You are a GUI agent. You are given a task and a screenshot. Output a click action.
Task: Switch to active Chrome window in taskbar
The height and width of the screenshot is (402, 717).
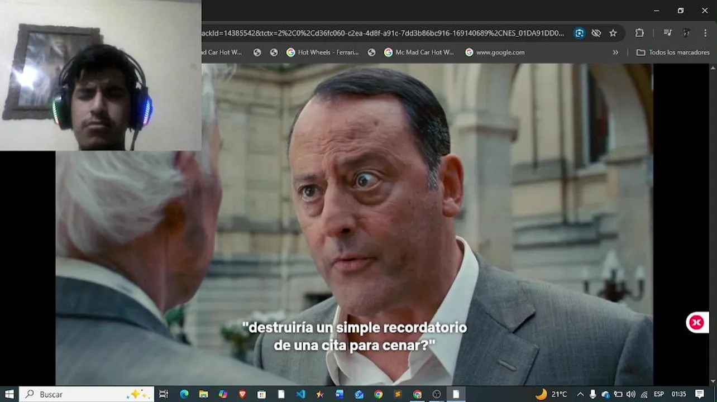pyautogui.click(x=417, y=394)
